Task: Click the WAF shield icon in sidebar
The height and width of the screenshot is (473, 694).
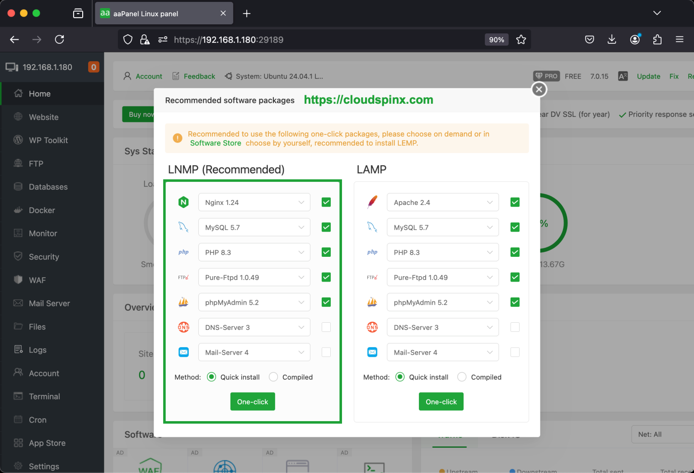Action: tap(18, 280)
